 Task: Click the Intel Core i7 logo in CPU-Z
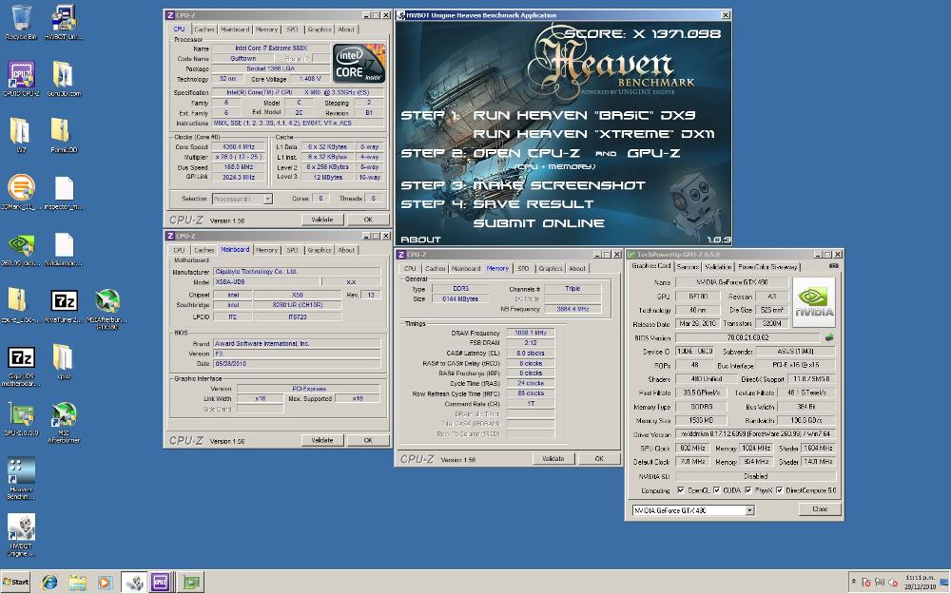click(x=359, y=63)
